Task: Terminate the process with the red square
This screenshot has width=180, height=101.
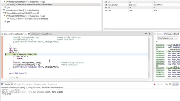Action: pos(155,84)
